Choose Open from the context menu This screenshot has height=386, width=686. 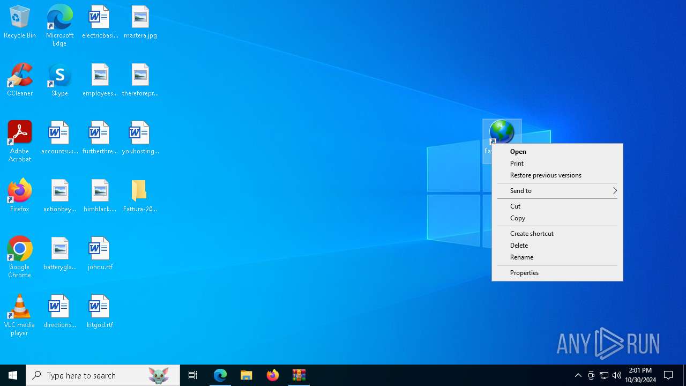(x=557, y=152)
